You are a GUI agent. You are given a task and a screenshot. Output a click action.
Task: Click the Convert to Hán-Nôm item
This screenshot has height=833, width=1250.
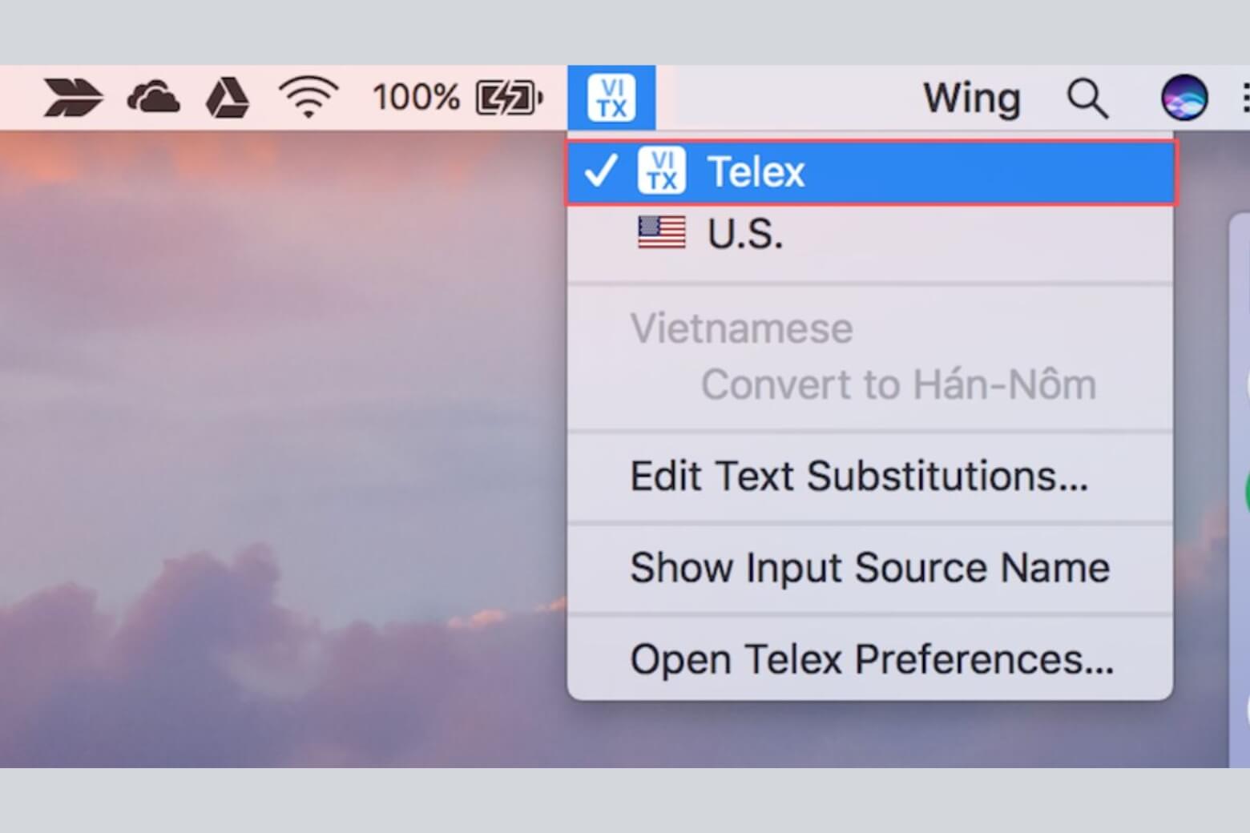click(897, 384)
